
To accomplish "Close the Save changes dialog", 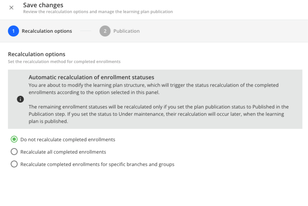I will point(11,8).
